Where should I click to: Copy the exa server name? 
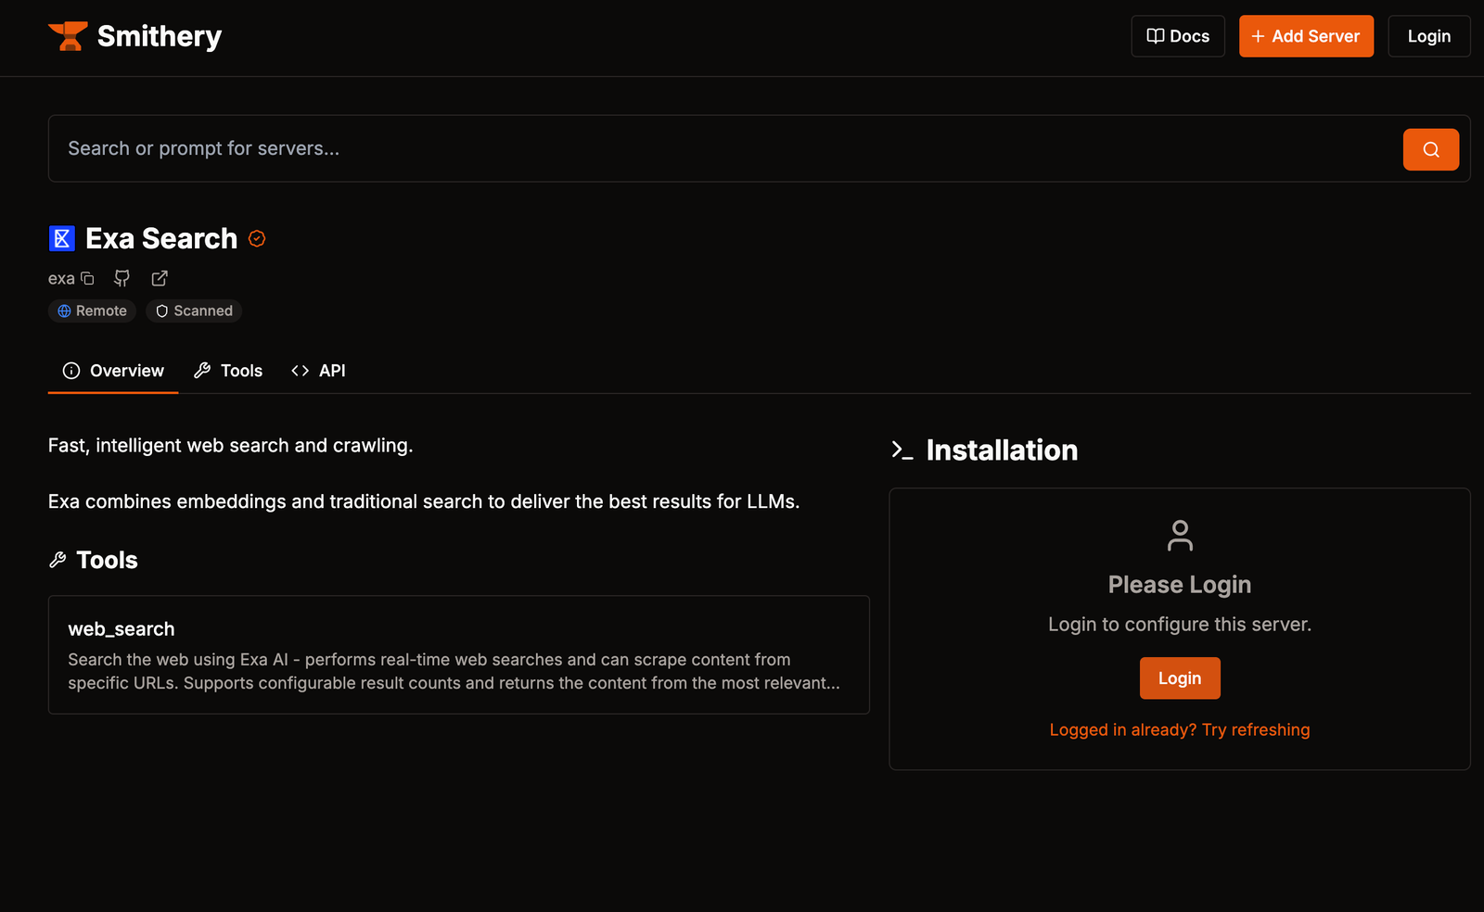(88, 278)
